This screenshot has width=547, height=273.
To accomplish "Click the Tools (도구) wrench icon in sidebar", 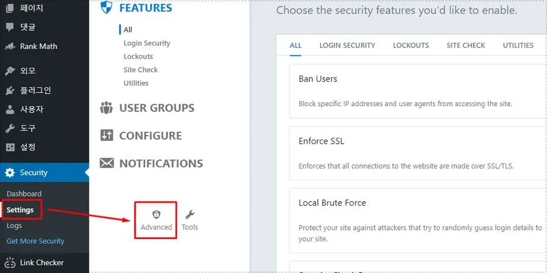I will 10,129.
